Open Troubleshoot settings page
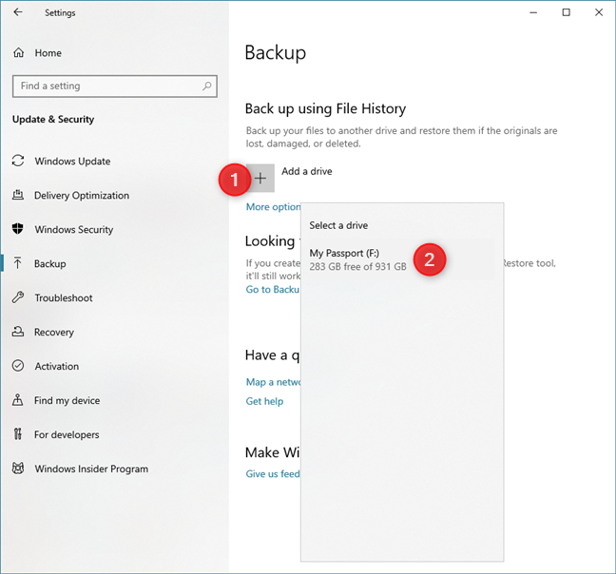This screenshot has width=616, height=574. click(64, 298)
